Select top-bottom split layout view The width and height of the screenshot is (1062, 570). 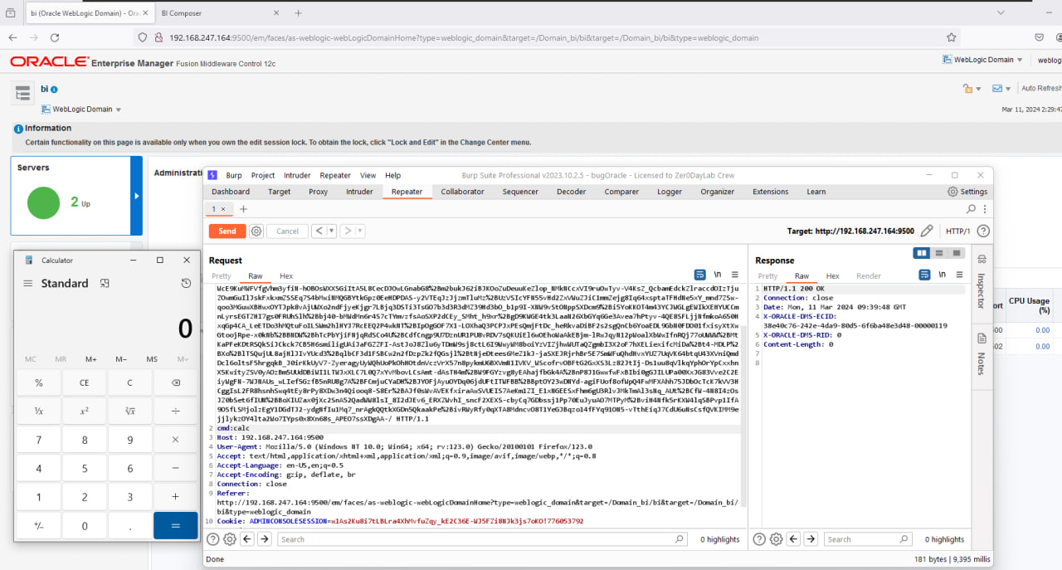[x=938, y=253]
